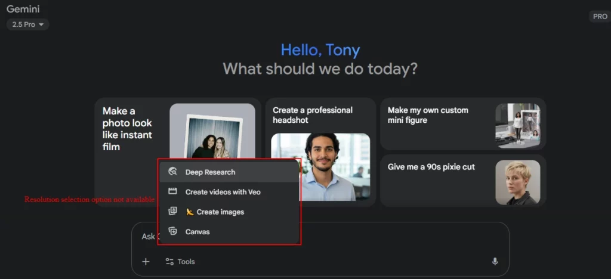Click the plus add-file icon
The height and width of the screenshot is (279, 611).
coord(146,262)
